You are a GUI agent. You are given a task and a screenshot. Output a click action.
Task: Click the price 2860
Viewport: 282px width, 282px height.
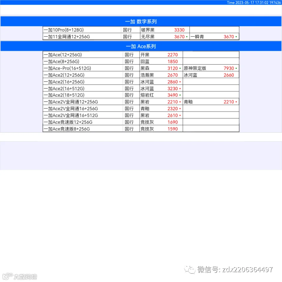[173, 82]
